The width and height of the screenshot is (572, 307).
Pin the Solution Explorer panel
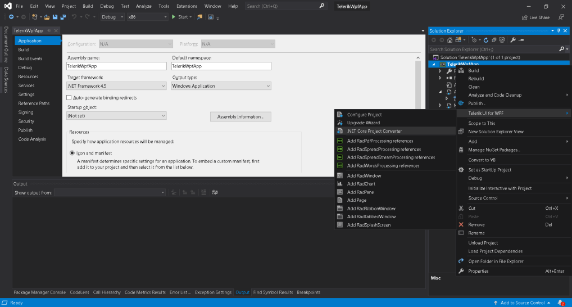(559, 31)
